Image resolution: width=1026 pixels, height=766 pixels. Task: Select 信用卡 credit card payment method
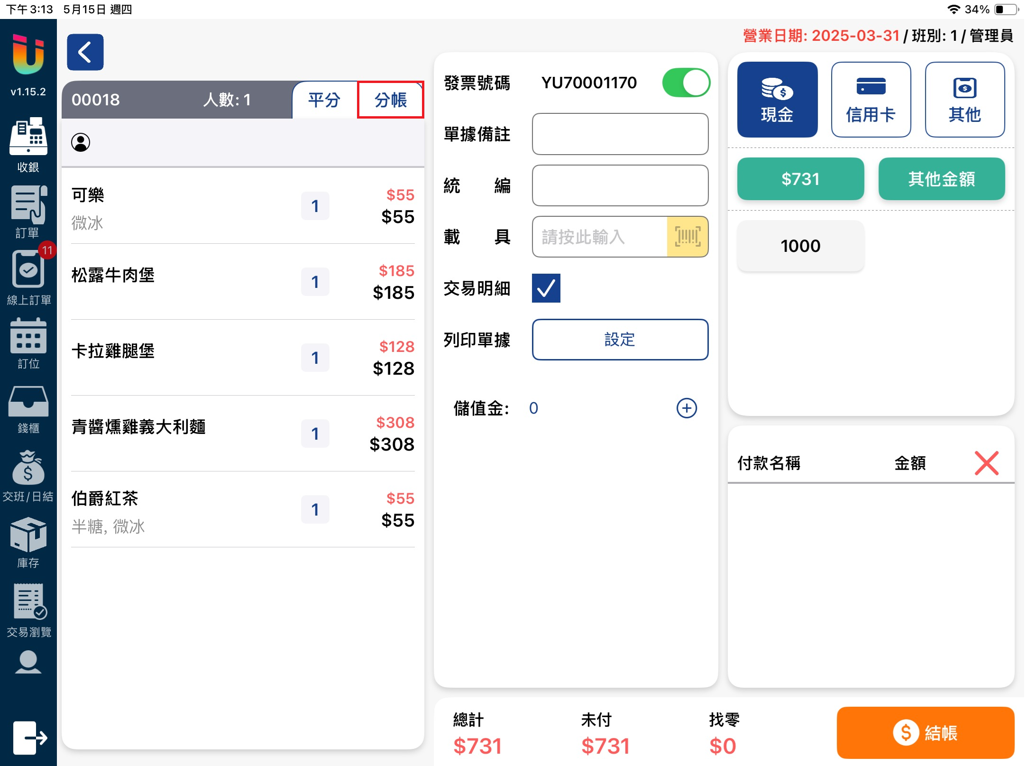tap(870, 100)
